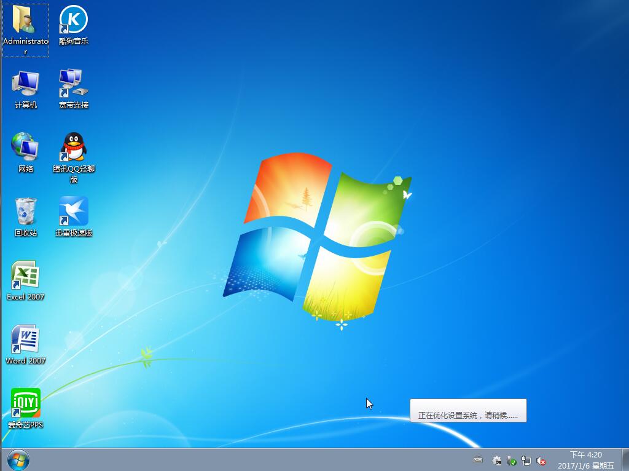Click the safely remove hardware tray icon
Screen dimensions: 629x471
(512, 460)
